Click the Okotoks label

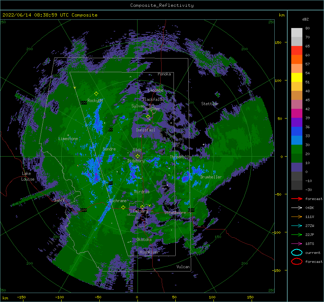[x=144, y=240]
